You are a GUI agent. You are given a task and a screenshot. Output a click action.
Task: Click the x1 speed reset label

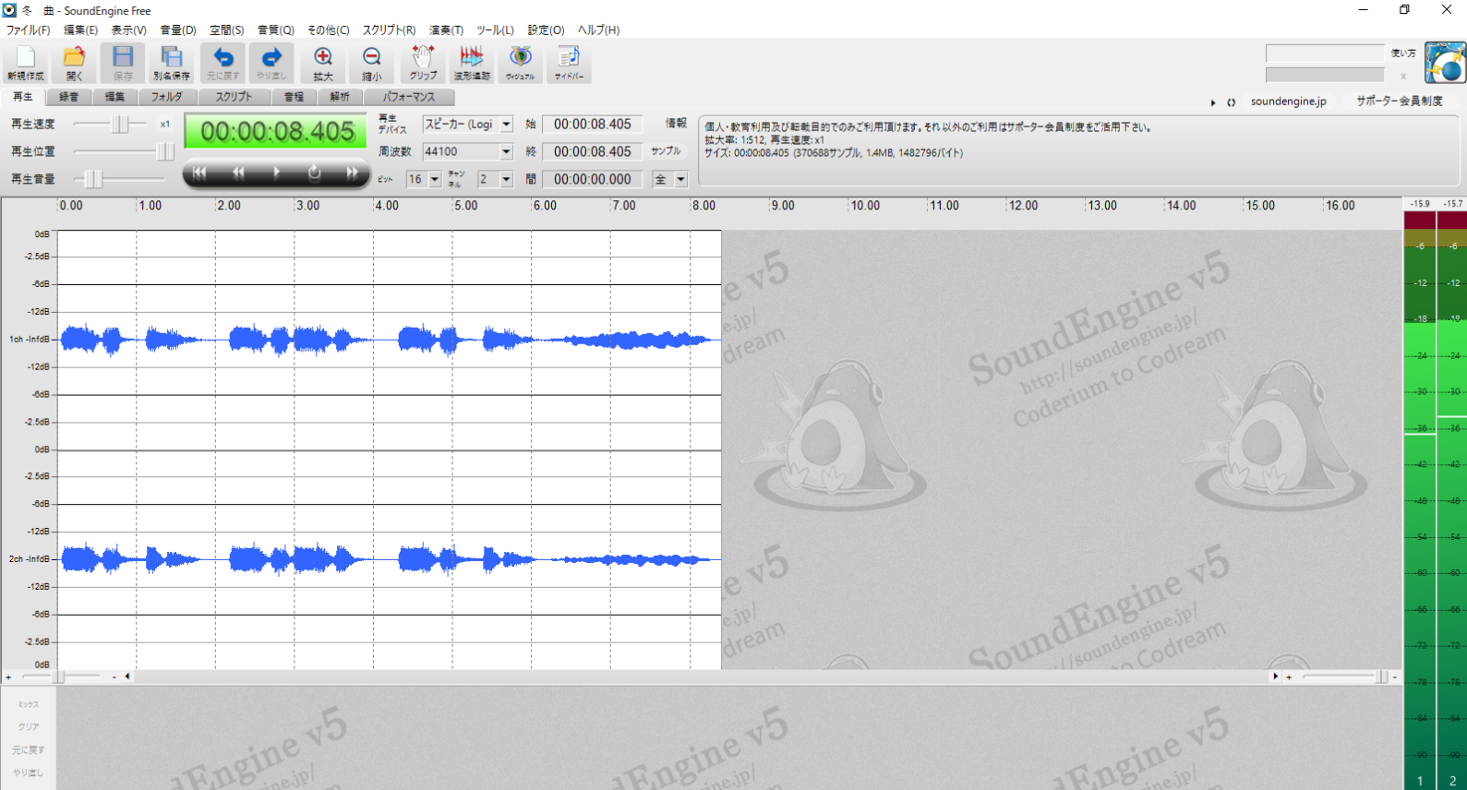164,124
